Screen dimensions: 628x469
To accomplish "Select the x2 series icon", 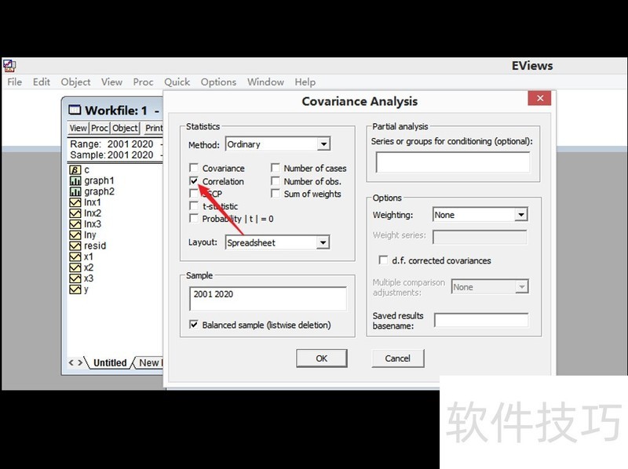I will click(75, 267).
